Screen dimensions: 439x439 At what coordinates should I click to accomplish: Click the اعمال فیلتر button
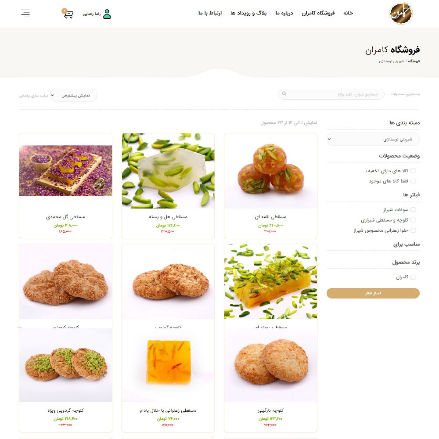[373, 293]
